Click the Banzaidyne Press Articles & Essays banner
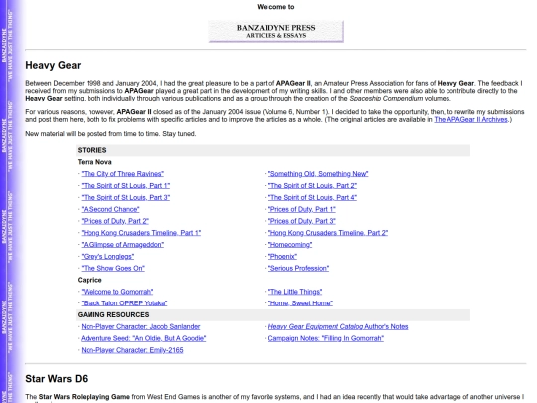This screenshot has width=537, height=403. (x=276, y=31)
